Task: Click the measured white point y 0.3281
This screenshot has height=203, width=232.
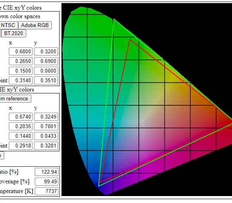Action: [46, 146]
